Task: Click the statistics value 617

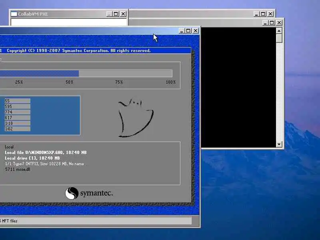Action: click(17, 118)
